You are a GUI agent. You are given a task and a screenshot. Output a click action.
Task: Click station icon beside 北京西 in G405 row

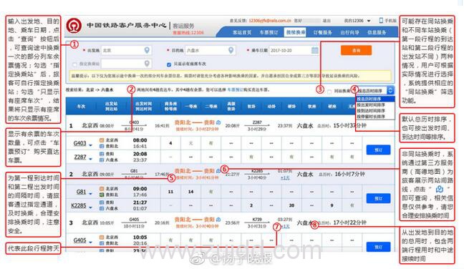(102, 237)
